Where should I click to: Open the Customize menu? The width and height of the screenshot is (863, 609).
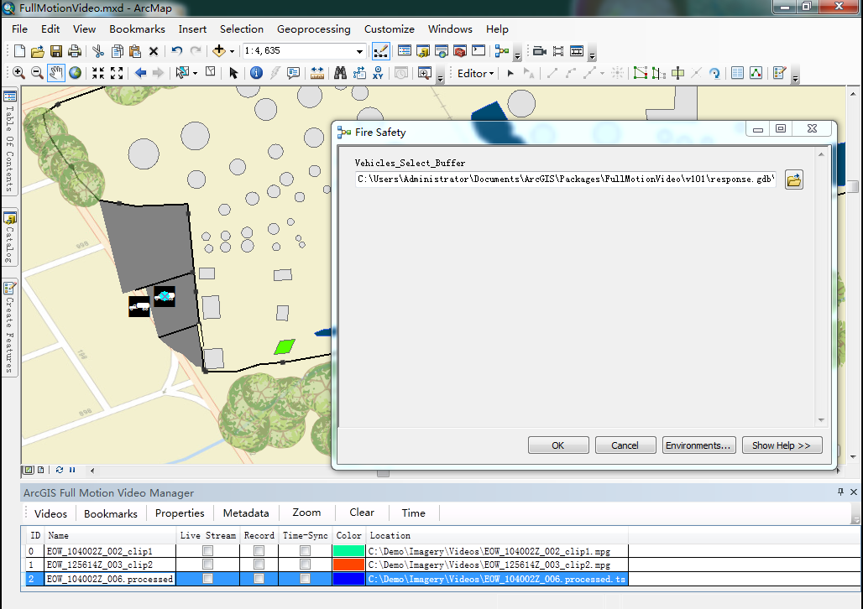click(390, 29)
